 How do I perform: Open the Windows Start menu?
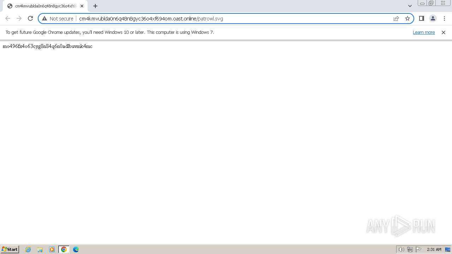pyautogui.click(x=10, y=249)
